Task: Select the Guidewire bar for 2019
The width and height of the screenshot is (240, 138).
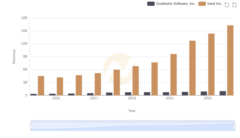Action: tap(128, 94)
